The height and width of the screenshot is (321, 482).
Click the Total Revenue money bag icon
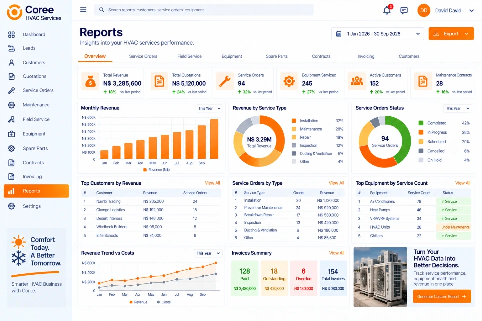point(90,81)
